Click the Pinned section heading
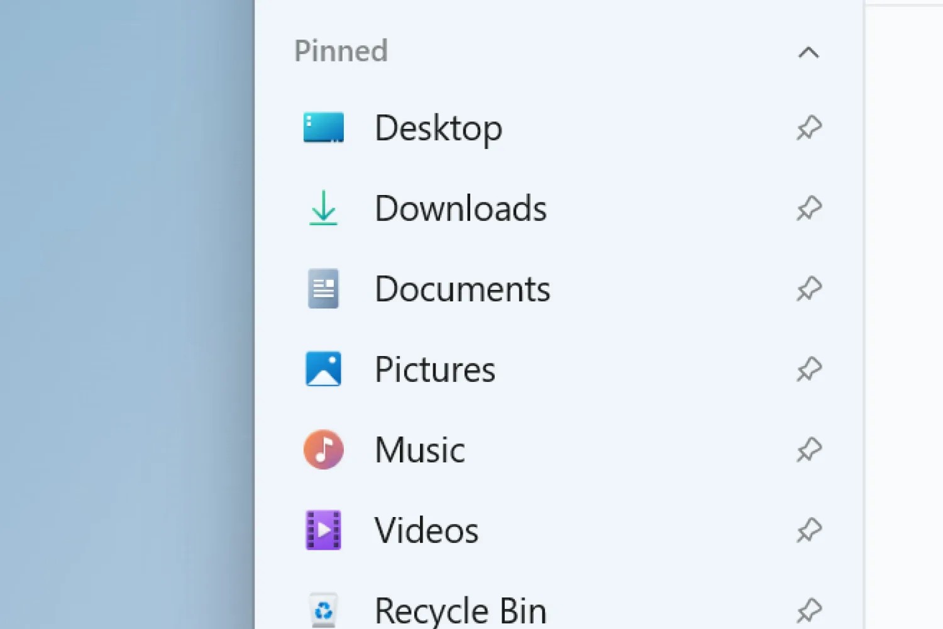 (340, 51)
